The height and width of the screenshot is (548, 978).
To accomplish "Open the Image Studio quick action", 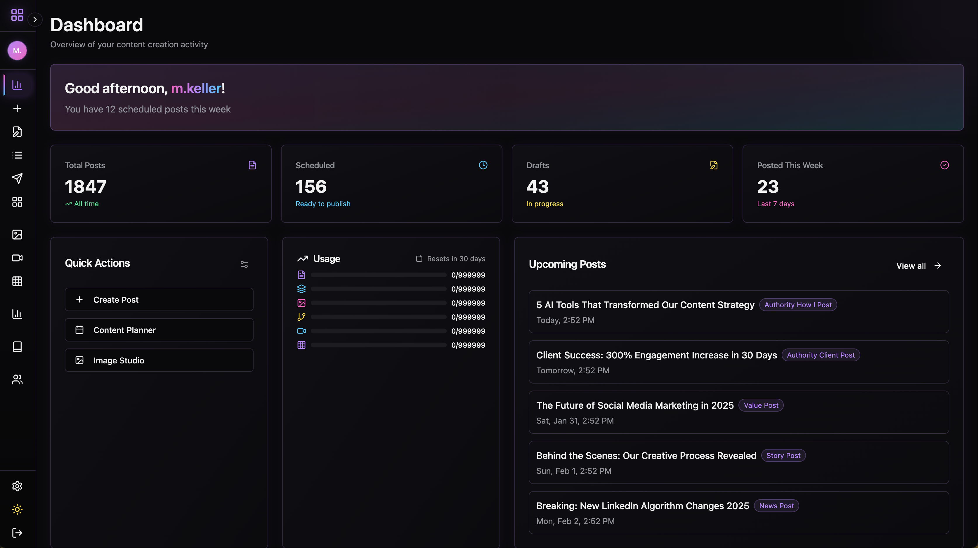I will 159,360.
